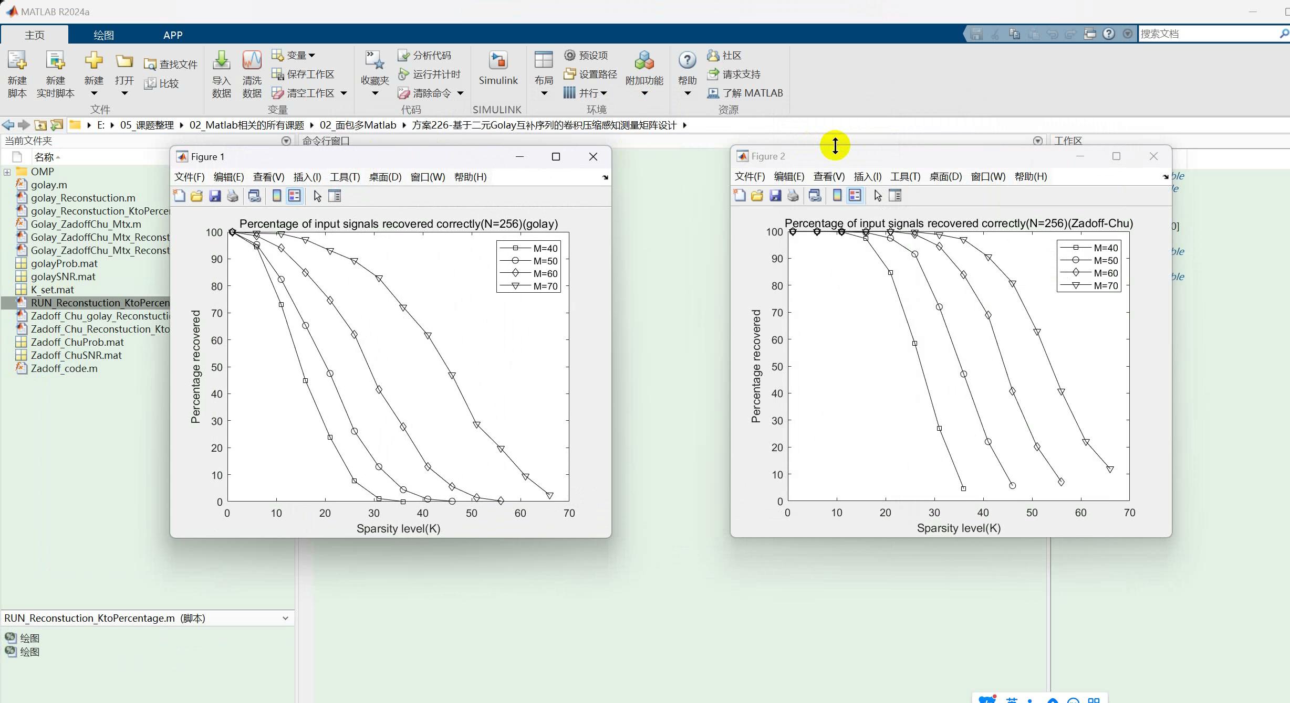Open the file details panel dropdown arrow

[285, 618]
